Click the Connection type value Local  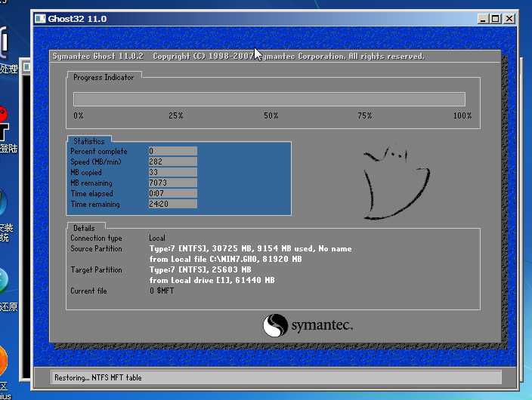click(157, 238)
